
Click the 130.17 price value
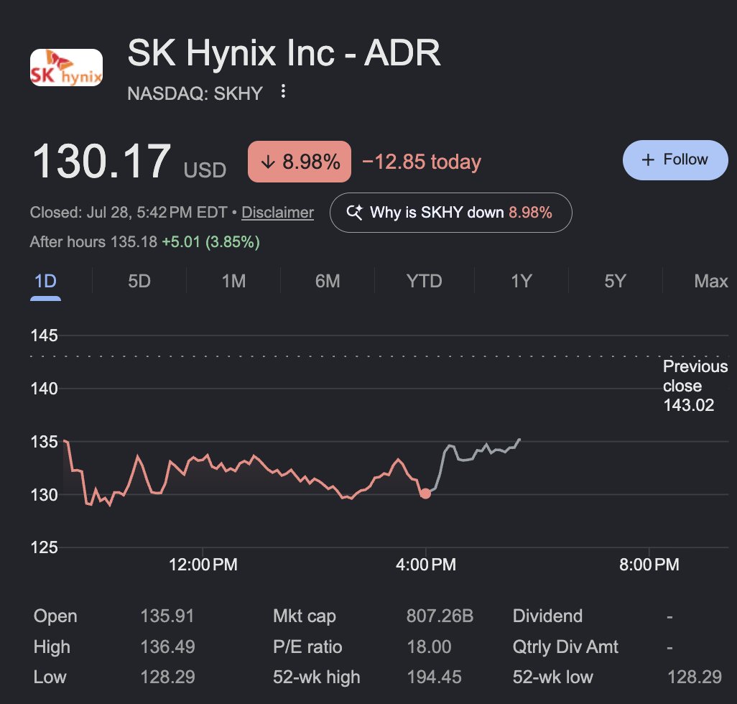pos(101,161)
